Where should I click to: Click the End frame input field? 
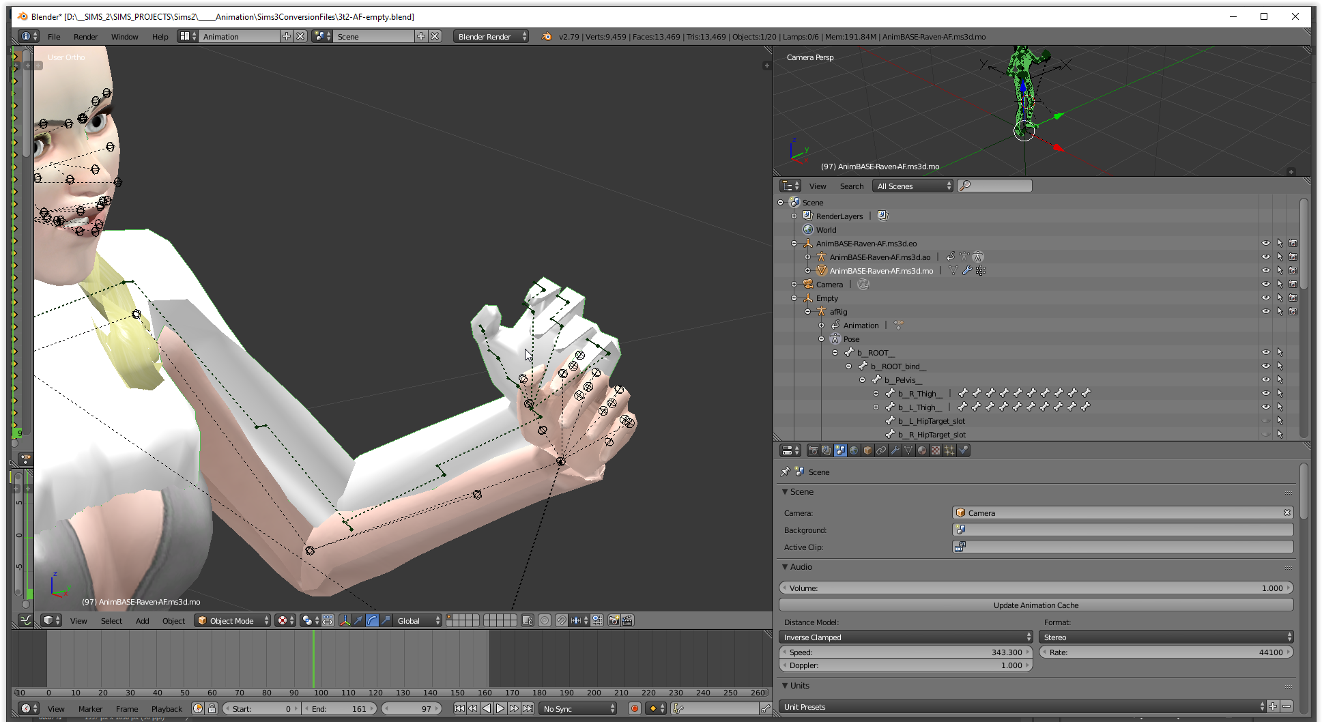pyautogui.click(x=339, y=709)
